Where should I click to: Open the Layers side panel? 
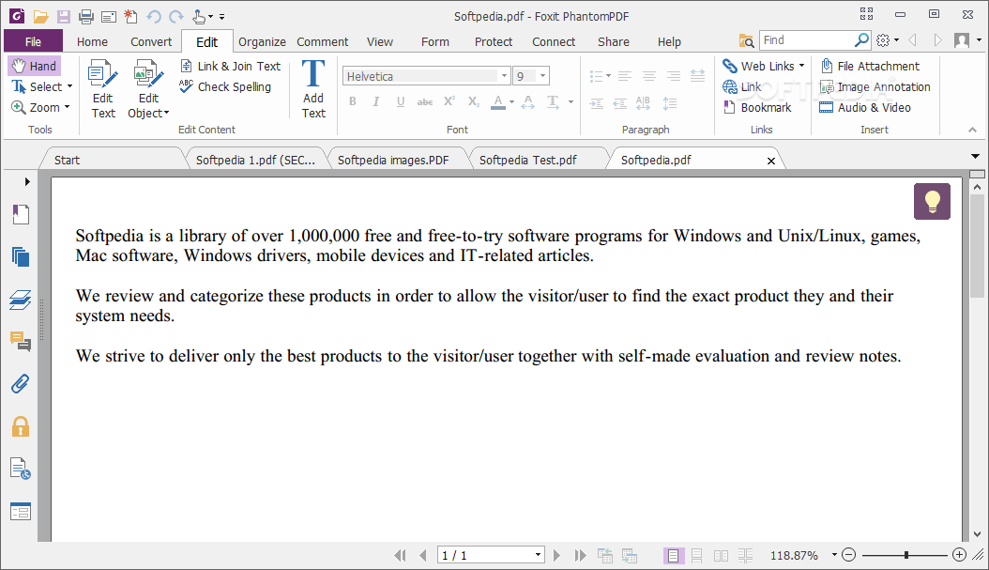[x=21, y=300]
